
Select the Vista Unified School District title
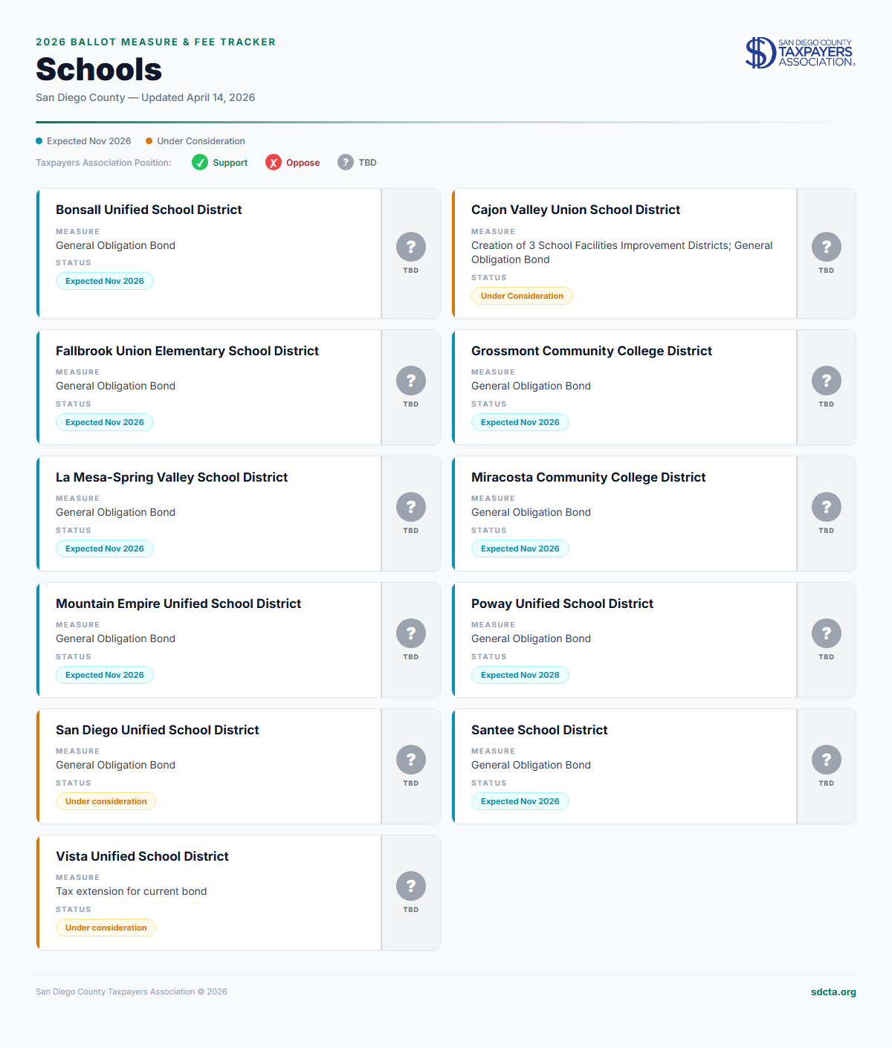(x=142, y=856)
